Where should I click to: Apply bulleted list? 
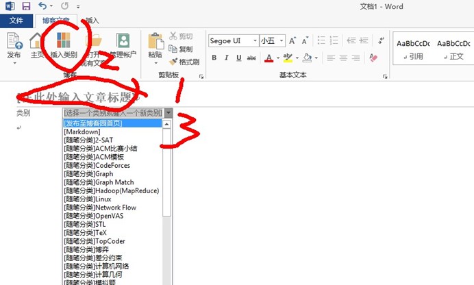tap(321, 40)
